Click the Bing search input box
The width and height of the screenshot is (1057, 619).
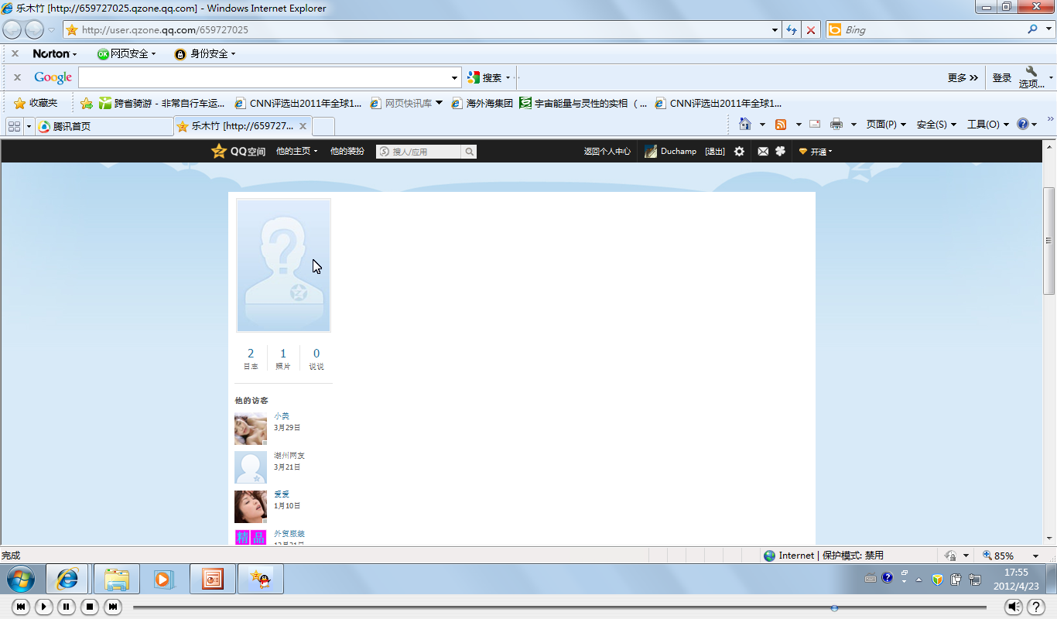932,29
